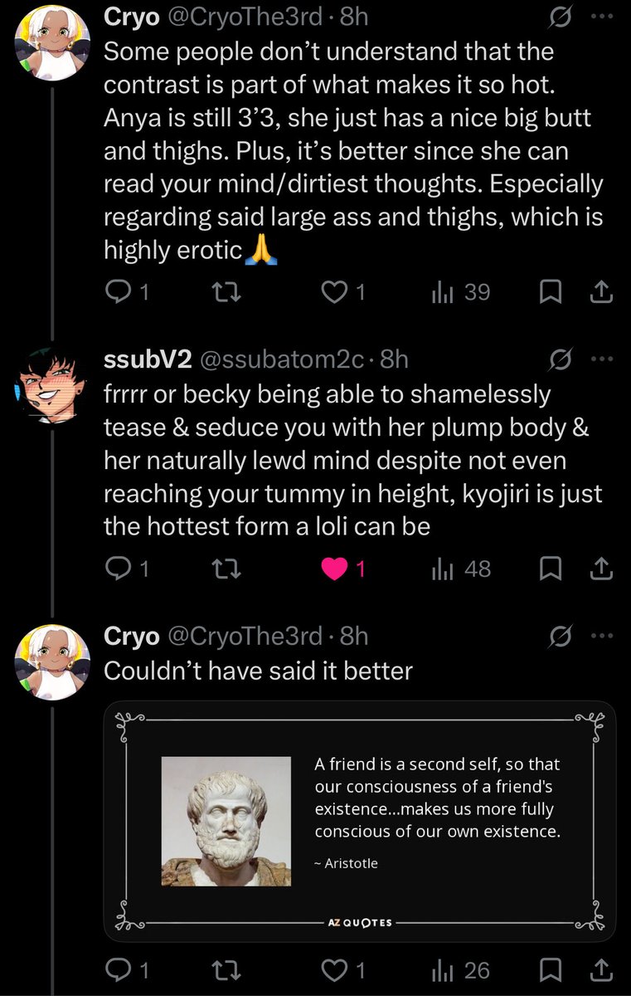Viewport: 631px width, 996px height.
Task: Share the ssubV2 tweet
Action: (x=602, y=569)
